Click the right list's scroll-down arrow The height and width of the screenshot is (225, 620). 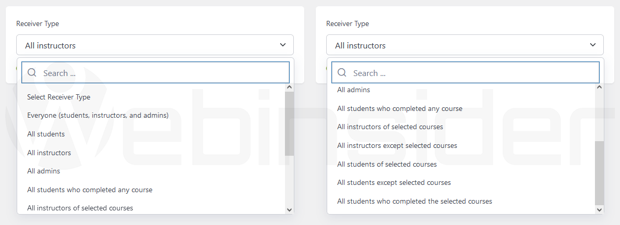(600, 209)
